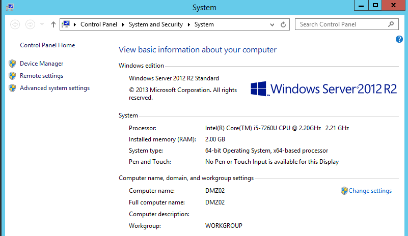Click the System window title bar icon
Image resolution: width=408 pixels, height=236 pixels.
(10, 7)
